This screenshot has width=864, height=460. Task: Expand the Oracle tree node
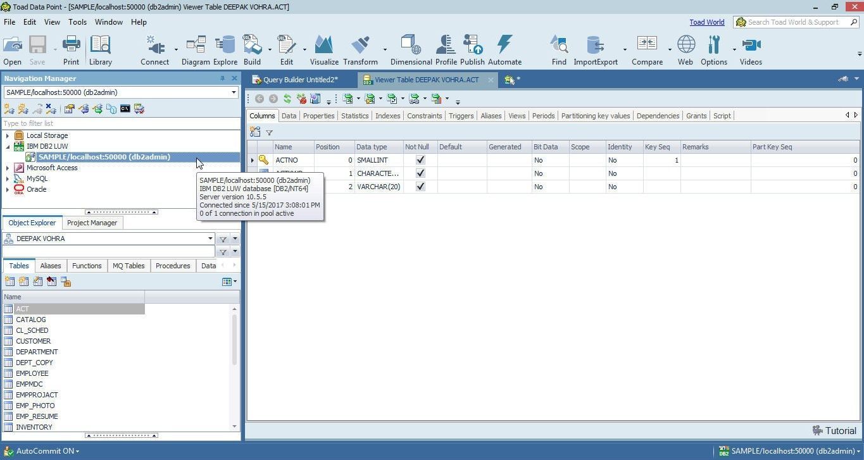8,189
